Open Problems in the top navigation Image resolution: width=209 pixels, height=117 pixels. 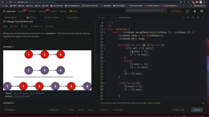click(x=32, y=11)
